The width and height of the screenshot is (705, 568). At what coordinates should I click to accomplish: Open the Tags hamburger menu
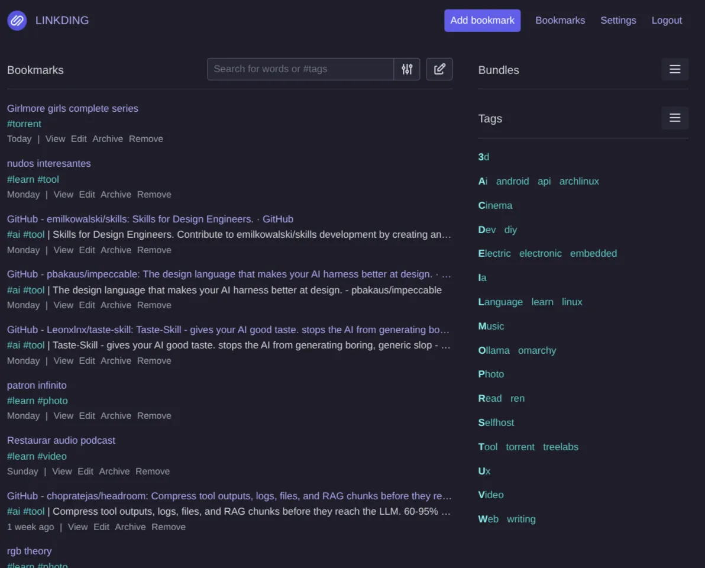click(674, 118)
